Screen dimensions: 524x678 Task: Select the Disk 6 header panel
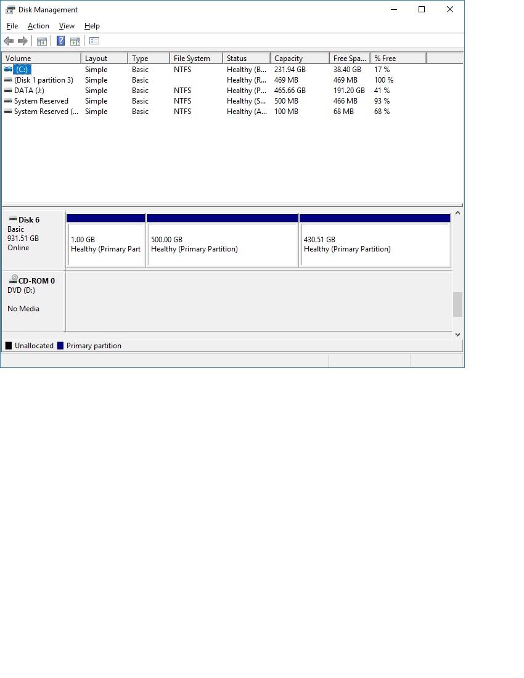(34, 240)
